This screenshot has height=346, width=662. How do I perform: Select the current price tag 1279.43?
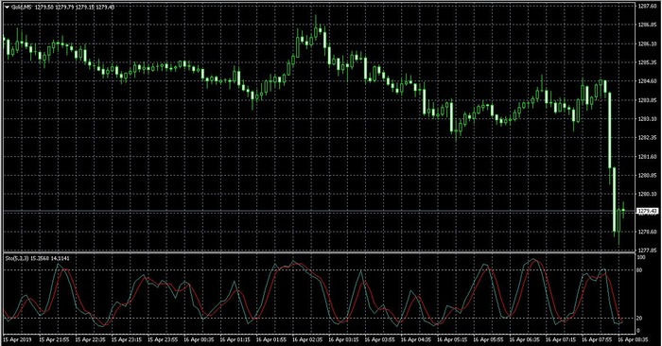[x=647, y=211]
